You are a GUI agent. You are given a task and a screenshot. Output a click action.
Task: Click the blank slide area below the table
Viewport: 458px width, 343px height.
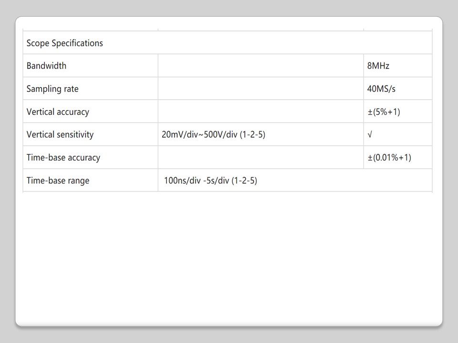(229, 257)
